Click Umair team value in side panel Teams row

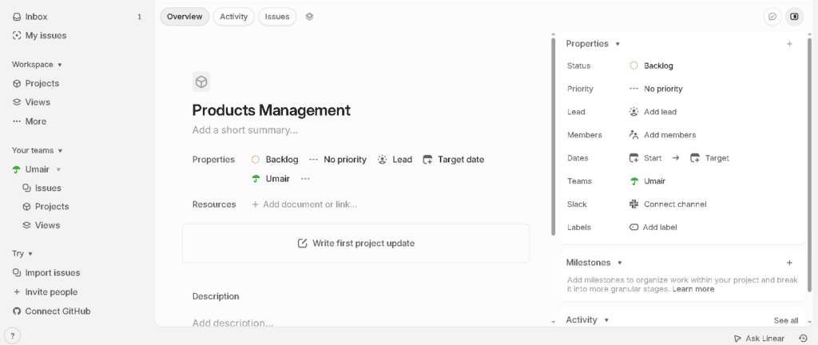point(647,181)
